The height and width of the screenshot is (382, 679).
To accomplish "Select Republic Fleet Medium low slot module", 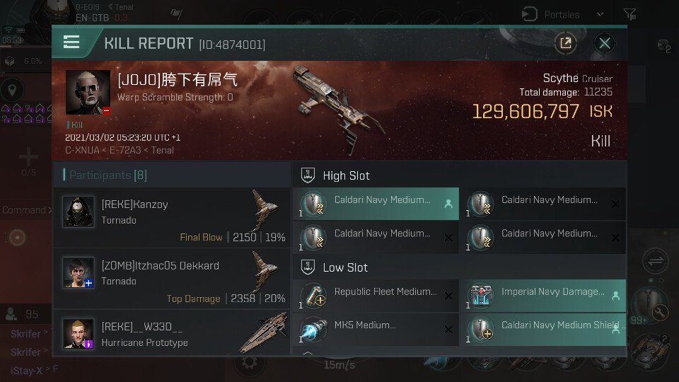I will click(x=376, y=296).
